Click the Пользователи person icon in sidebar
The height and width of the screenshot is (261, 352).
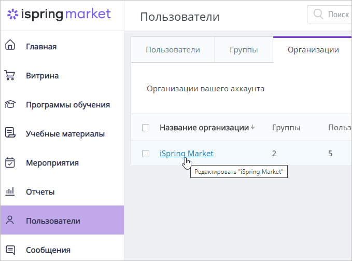10,221
